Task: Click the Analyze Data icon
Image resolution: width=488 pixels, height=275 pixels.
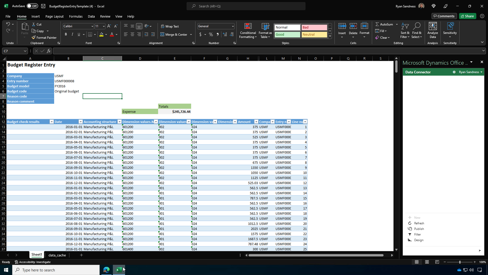Action: (433, 26)
